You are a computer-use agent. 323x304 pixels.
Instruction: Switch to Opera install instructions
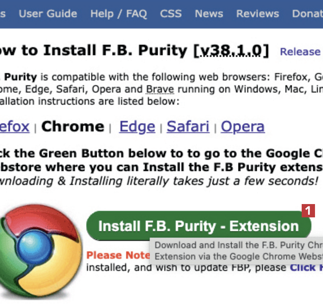coord(243,127)
